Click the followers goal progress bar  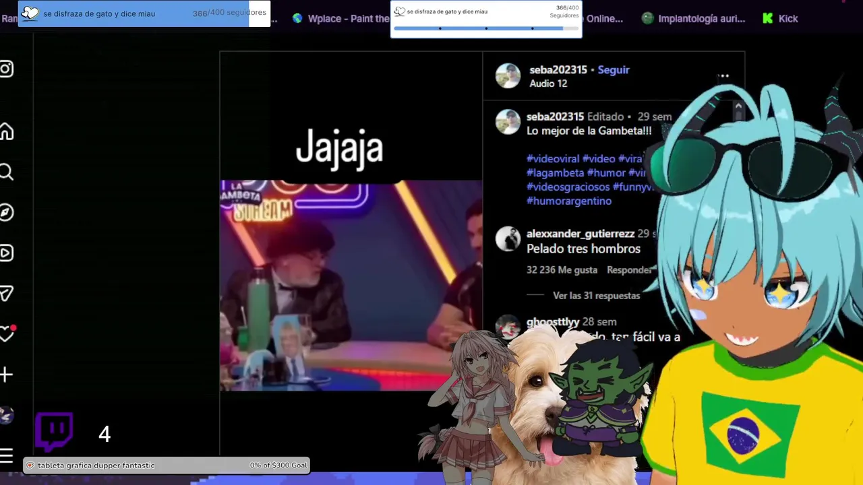pos(486,28)
